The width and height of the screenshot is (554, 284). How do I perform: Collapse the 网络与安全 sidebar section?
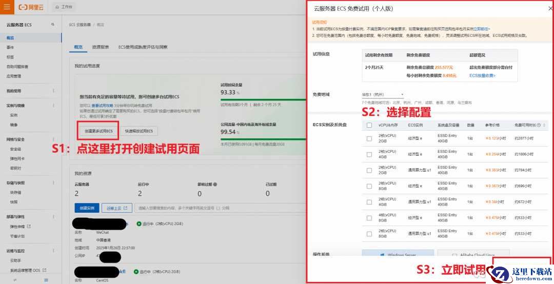click(x=54, y=139)
